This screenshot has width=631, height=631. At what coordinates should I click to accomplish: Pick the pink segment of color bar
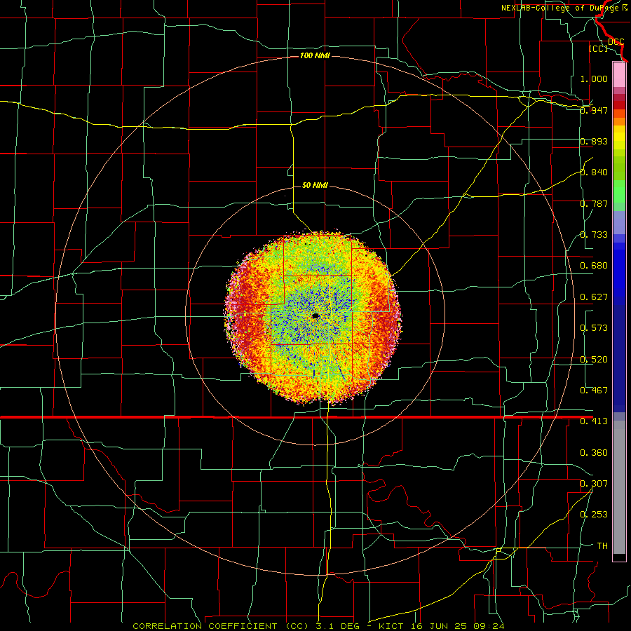click(619, 75)
